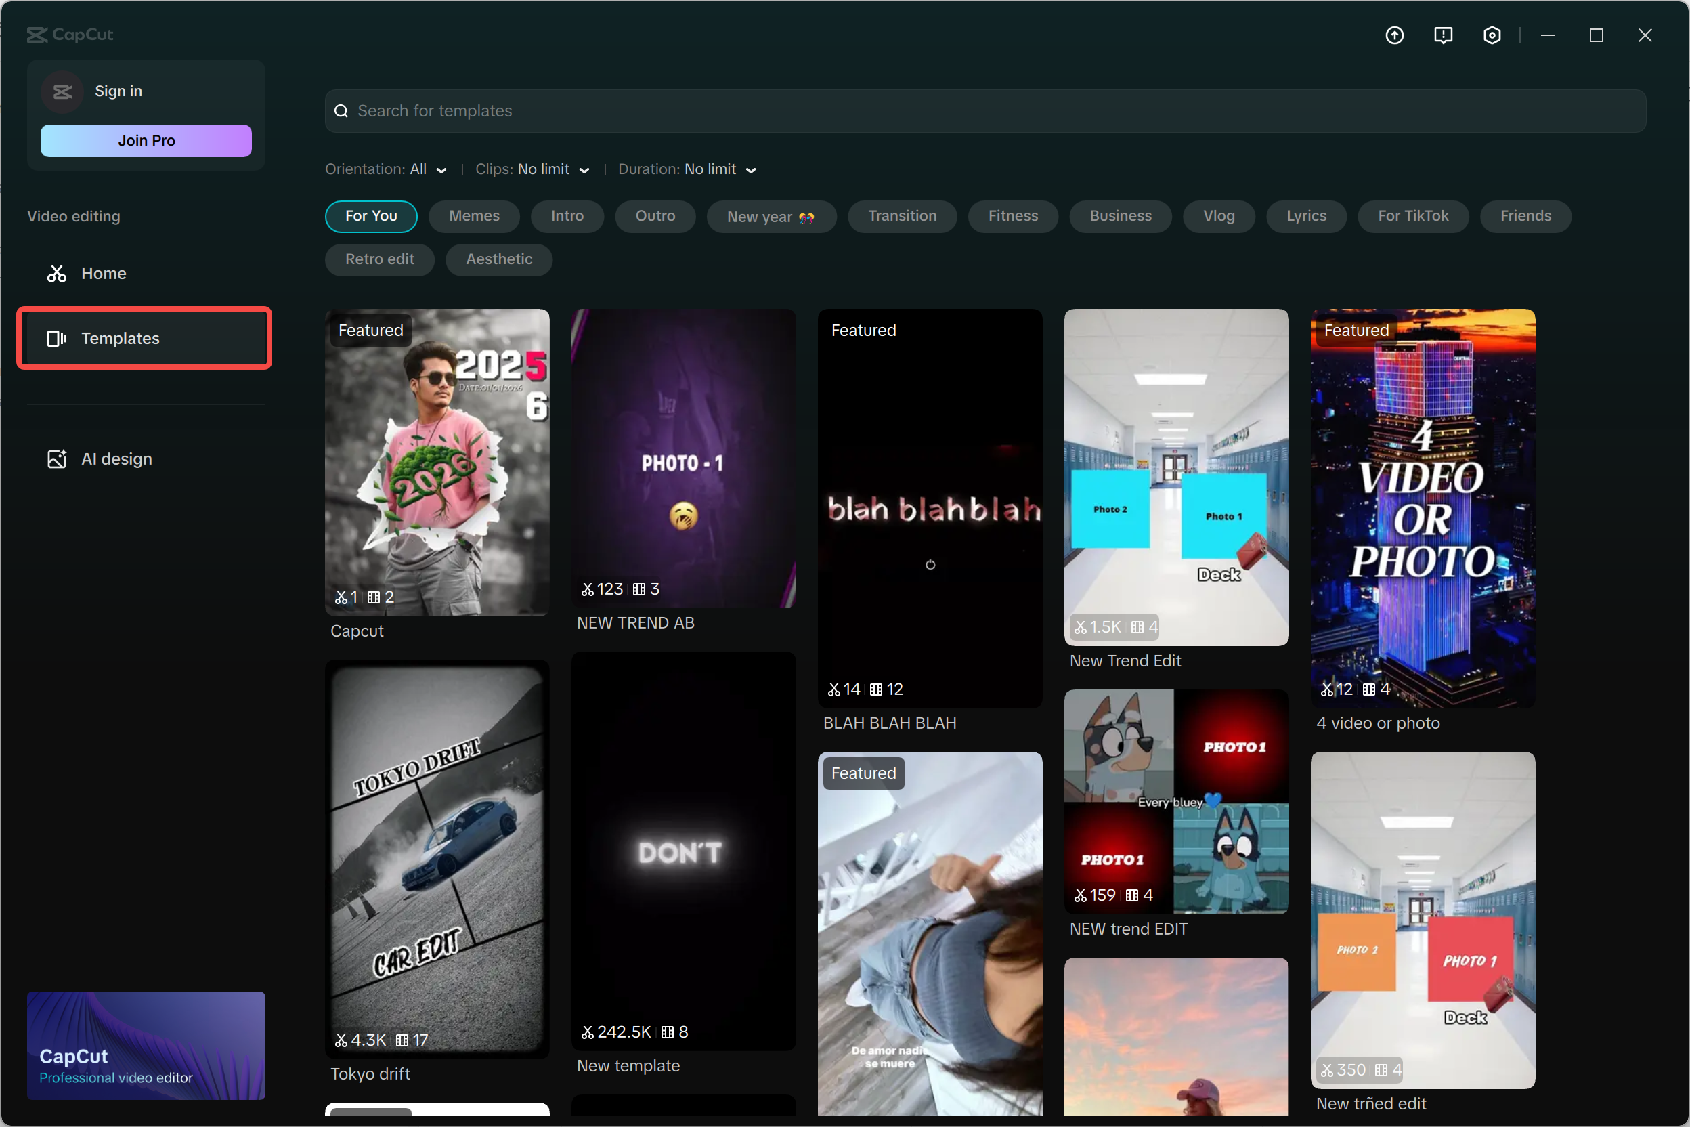
Task: Click the Join Pro button
Action: tap(145, 140)
